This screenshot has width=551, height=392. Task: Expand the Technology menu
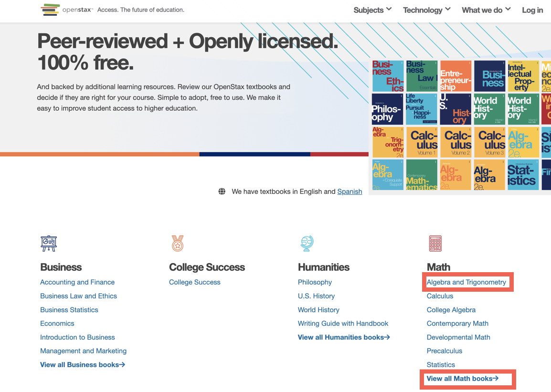426,10
